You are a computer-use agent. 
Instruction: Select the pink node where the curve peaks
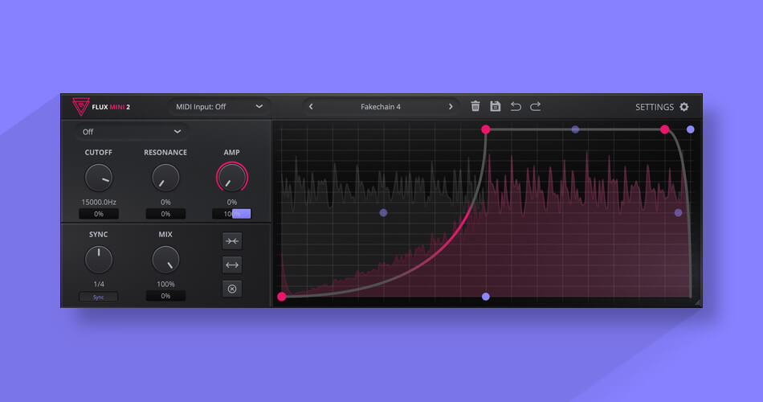click(x=486, y=129)
